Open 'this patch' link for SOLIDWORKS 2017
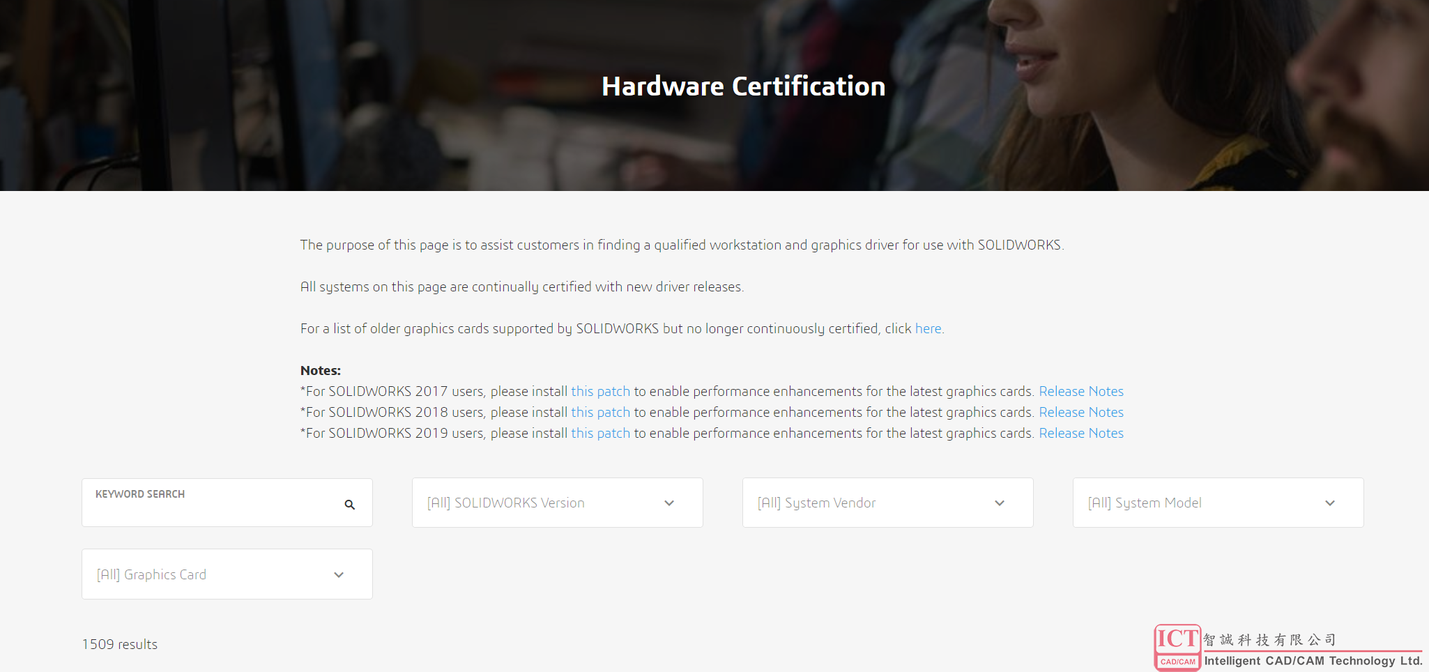This screenshot has height=672, width=1429. 600,391
